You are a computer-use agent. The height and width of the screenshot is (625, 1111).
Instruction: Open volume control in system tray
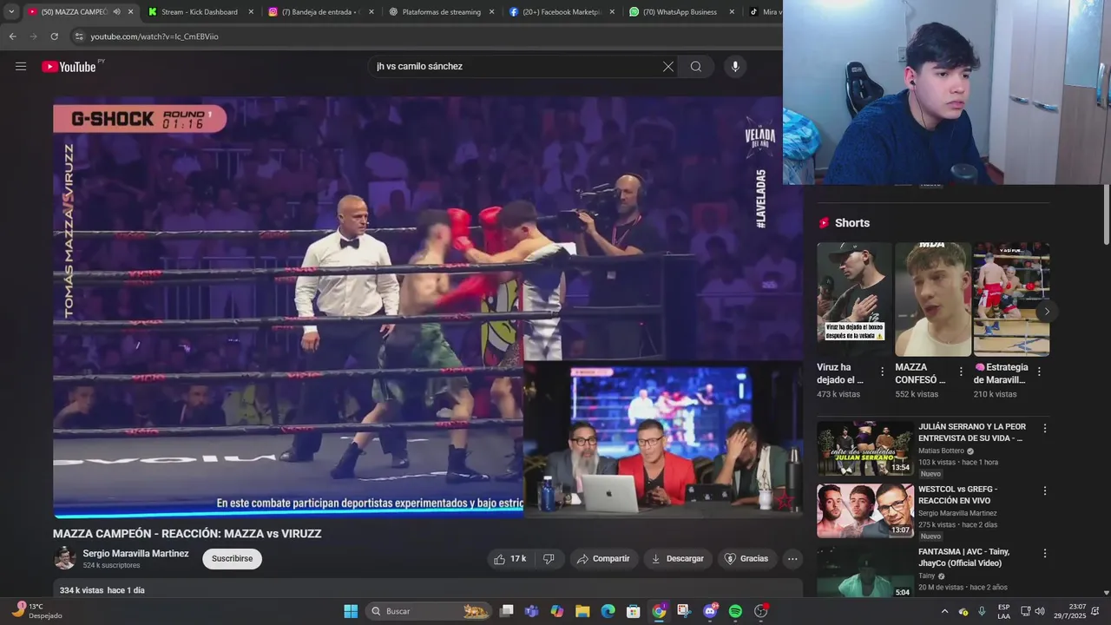coord(1040,611)
